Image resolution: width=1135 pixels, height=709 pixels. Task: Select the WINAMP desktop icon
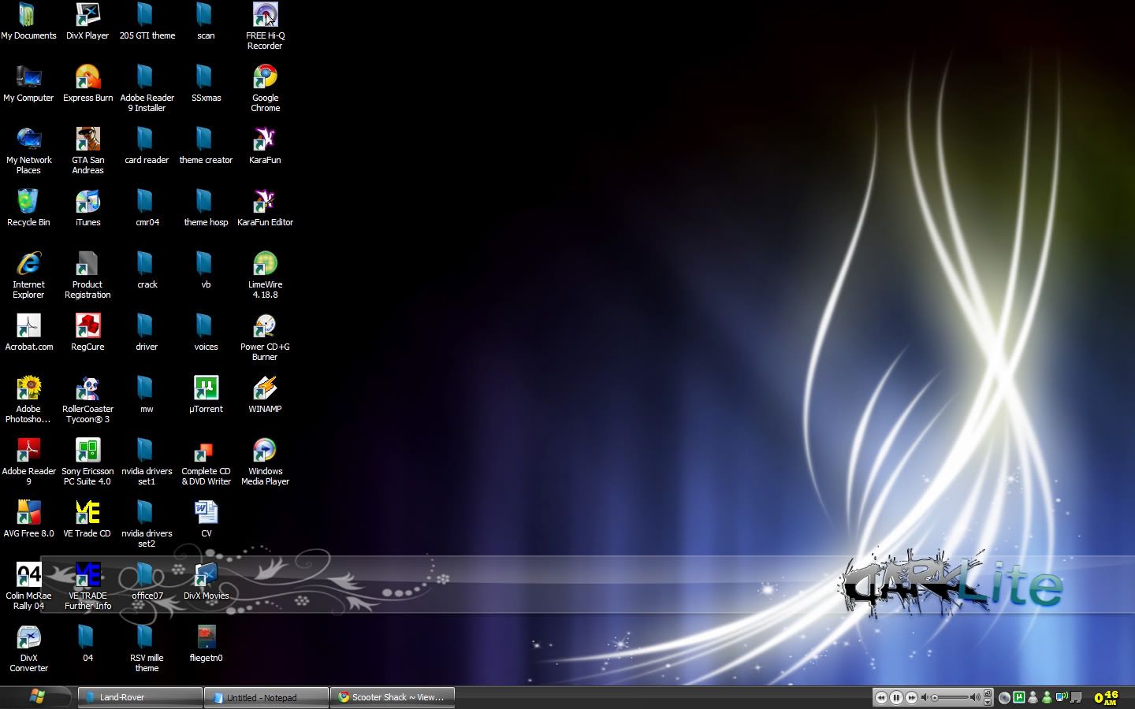[265, 388]
